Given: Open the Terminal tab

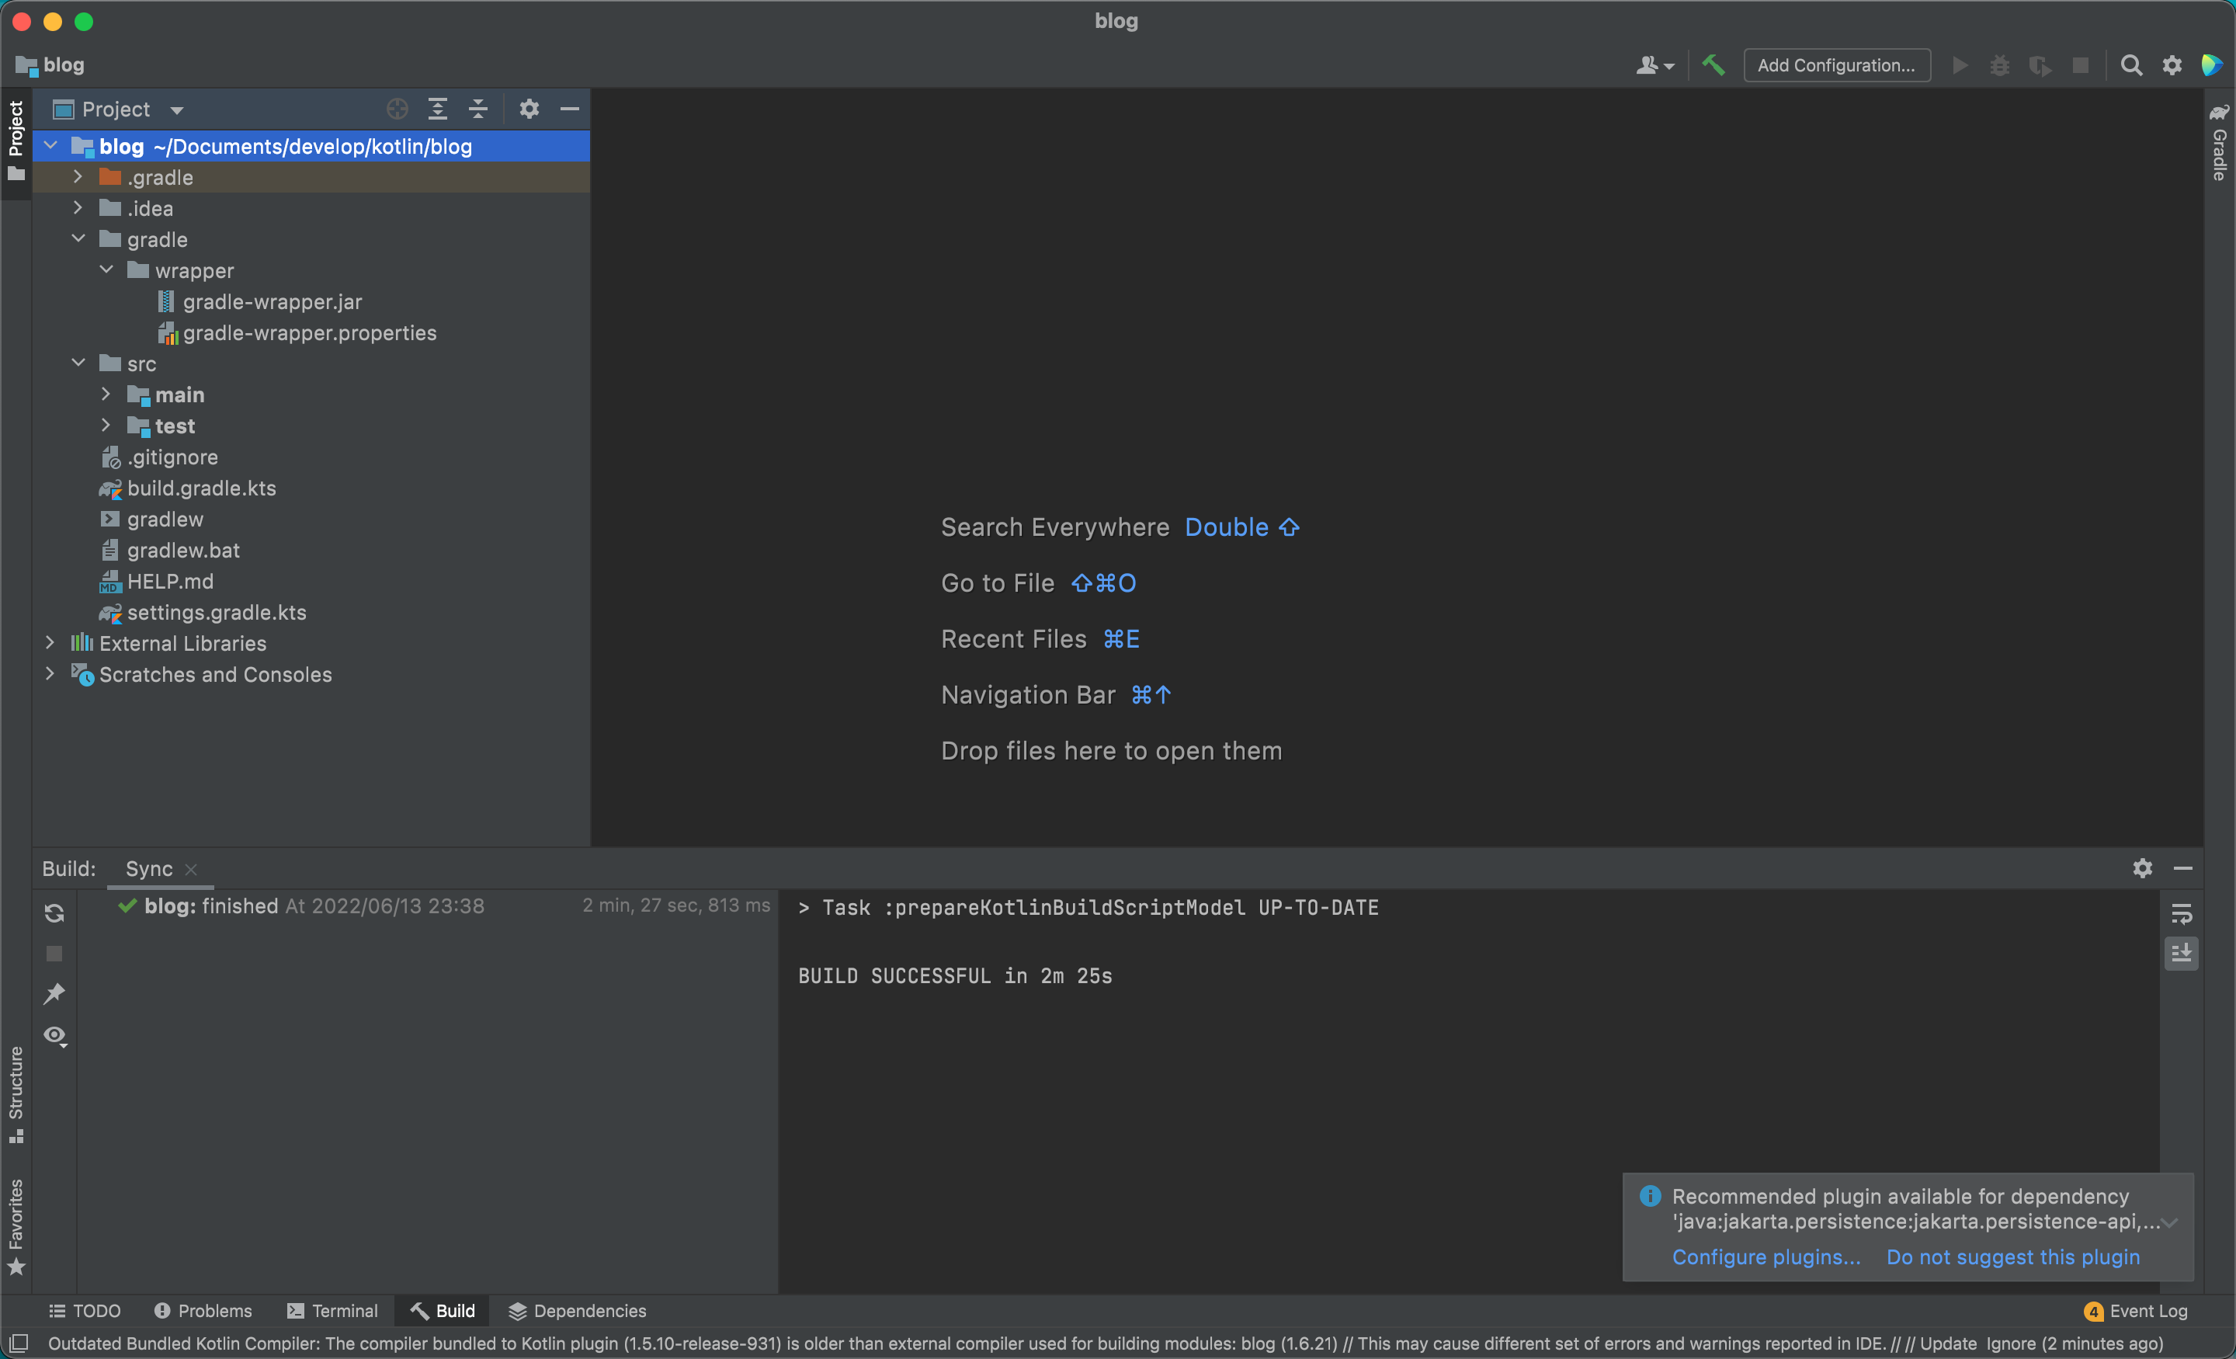Looking at the screenshot, I should [333, 1311].
